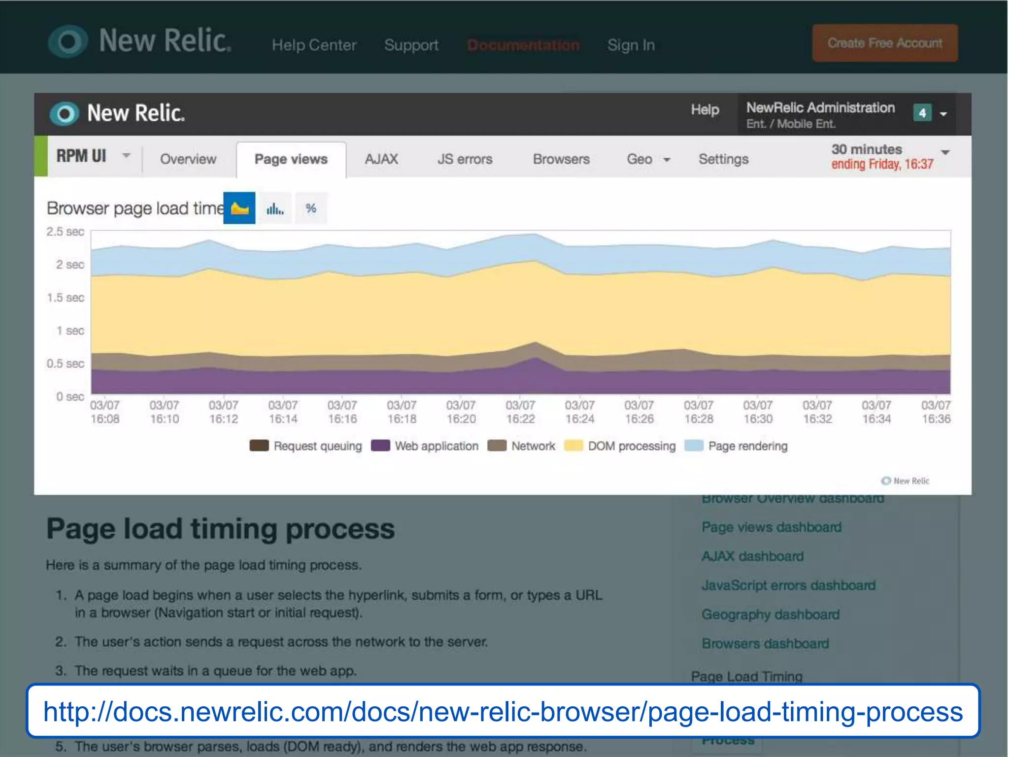The image size is (1009, 757).
Task: Click the Page load timing process heading
Action: (x=220, y=529)
